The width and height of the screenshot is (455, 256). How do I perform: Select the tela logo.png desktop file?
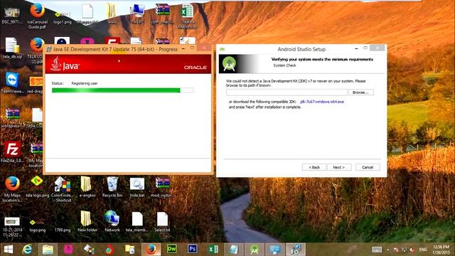pyautogui.click(x=37, y=187)
